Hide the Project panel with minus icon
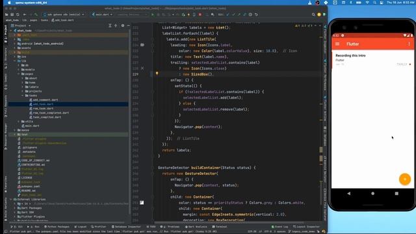Image resolution: width=416 pixels, height=234 pixels. pos(129,25)
